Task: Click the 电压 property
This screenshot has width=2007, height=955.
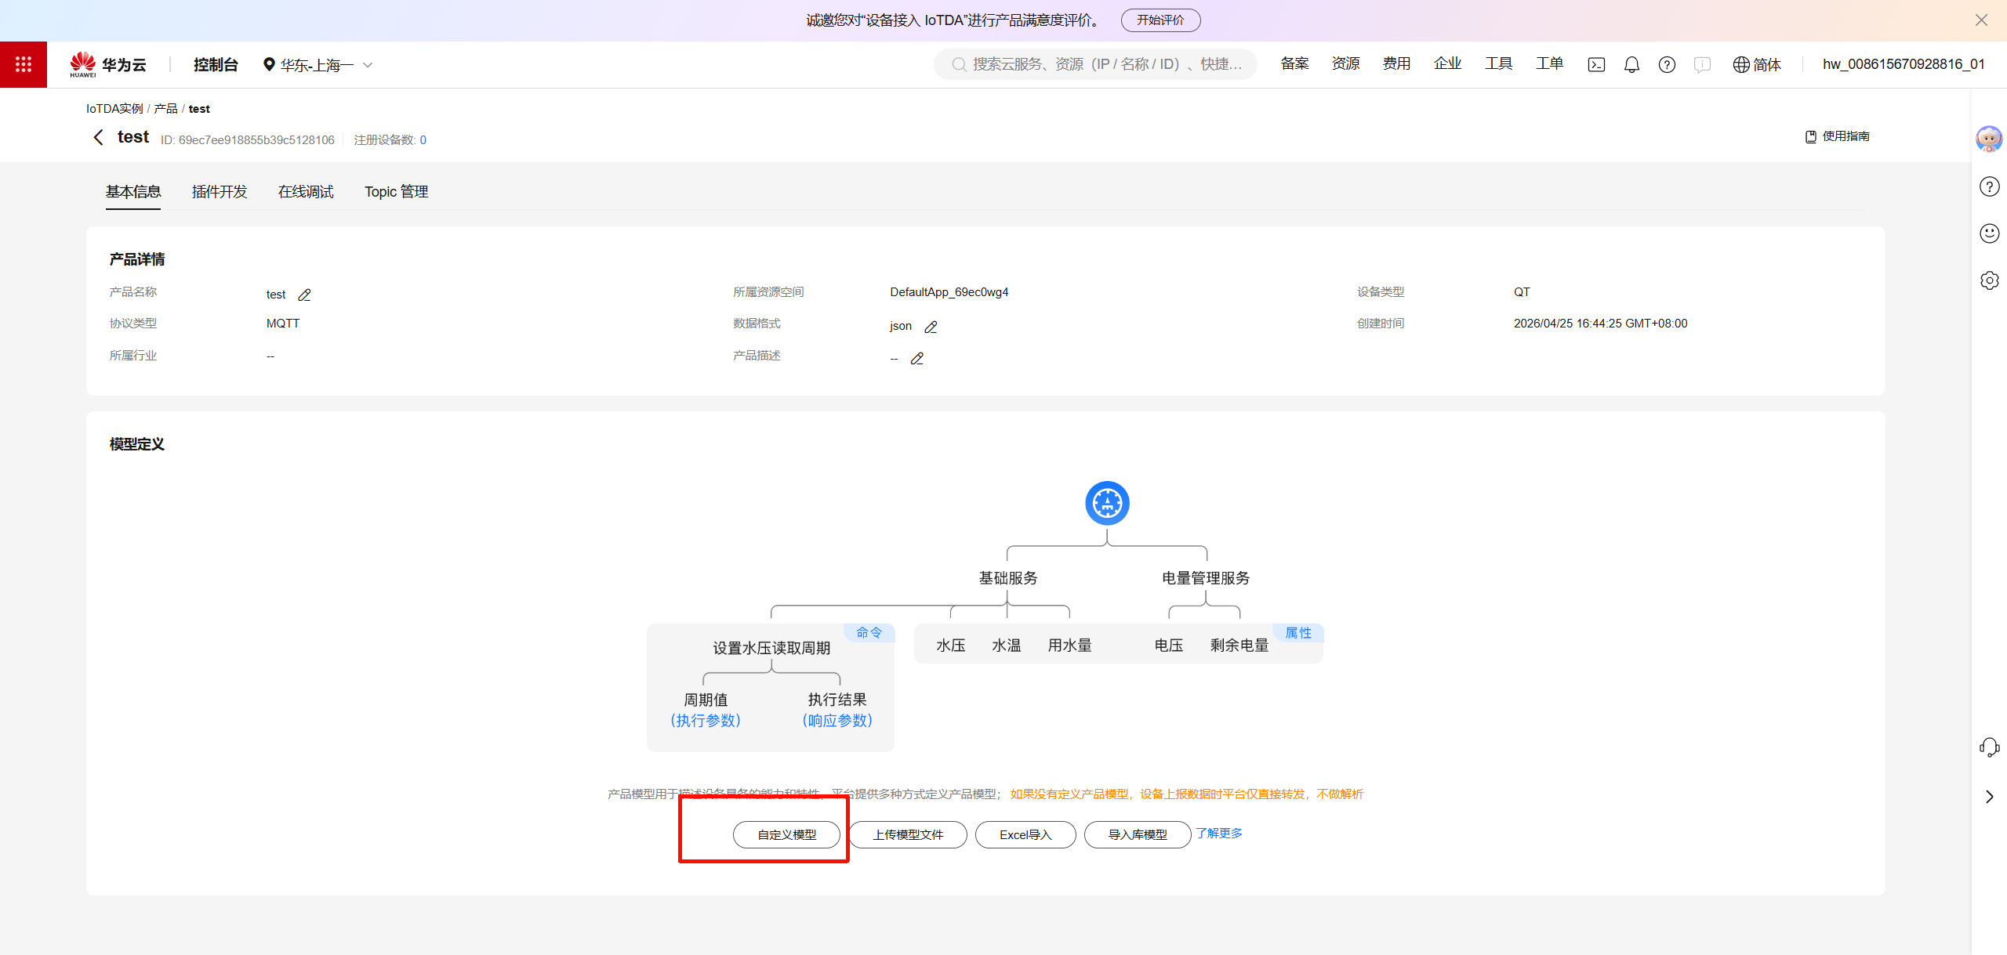Action: 1169,646
